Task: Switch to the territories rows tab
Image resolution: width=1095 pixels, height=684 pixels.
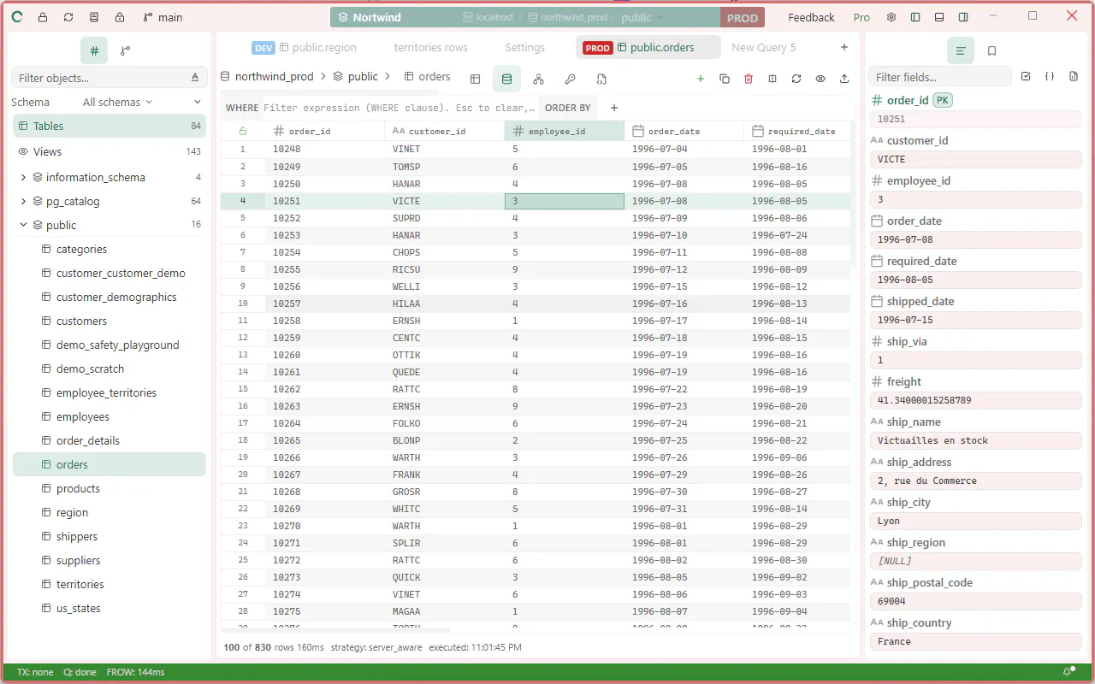Action: pos(431,48)
